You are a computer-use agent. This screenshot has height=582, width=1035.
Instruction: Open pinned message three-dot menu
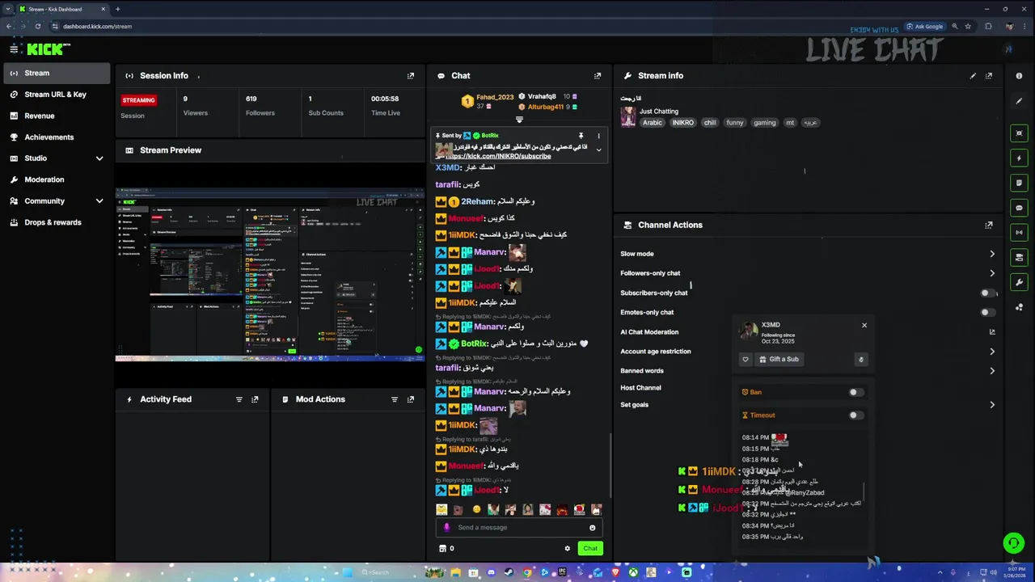(x=598, y=136)
